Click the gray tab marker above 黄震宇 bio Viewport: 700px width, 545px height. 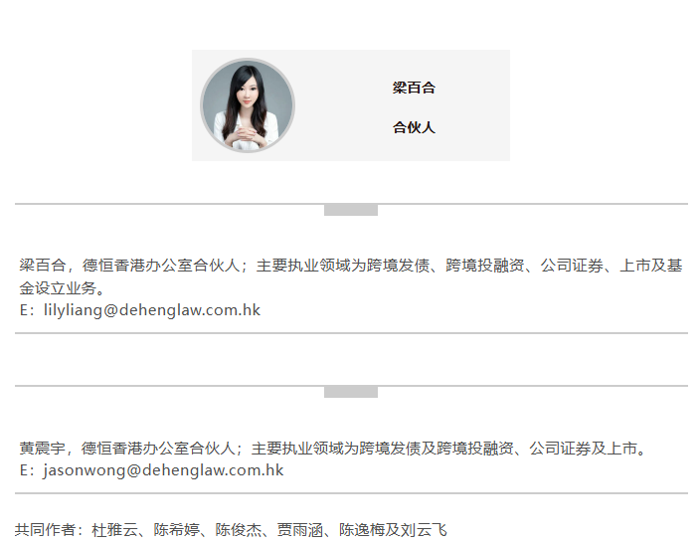point(351,392)
